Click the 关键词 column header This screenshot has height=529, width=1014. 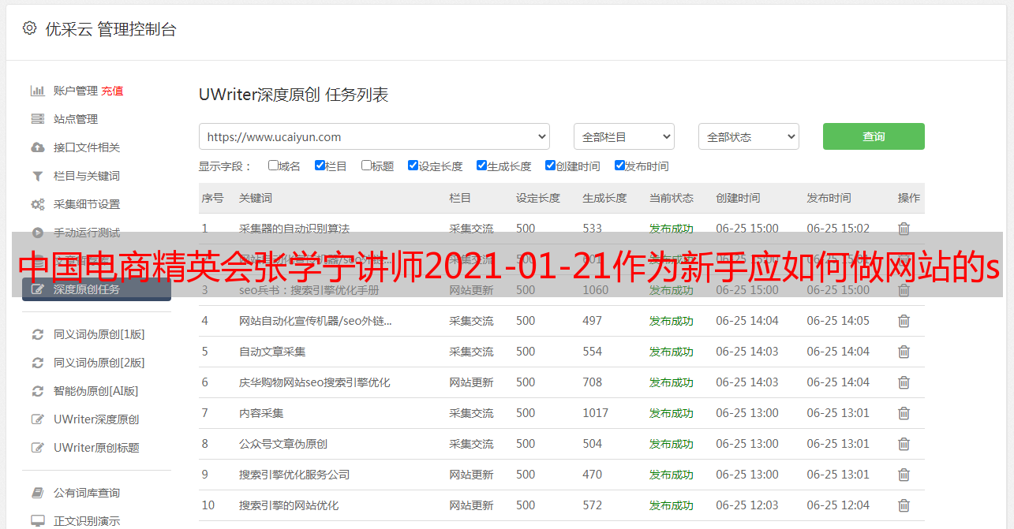coord(256,198)
